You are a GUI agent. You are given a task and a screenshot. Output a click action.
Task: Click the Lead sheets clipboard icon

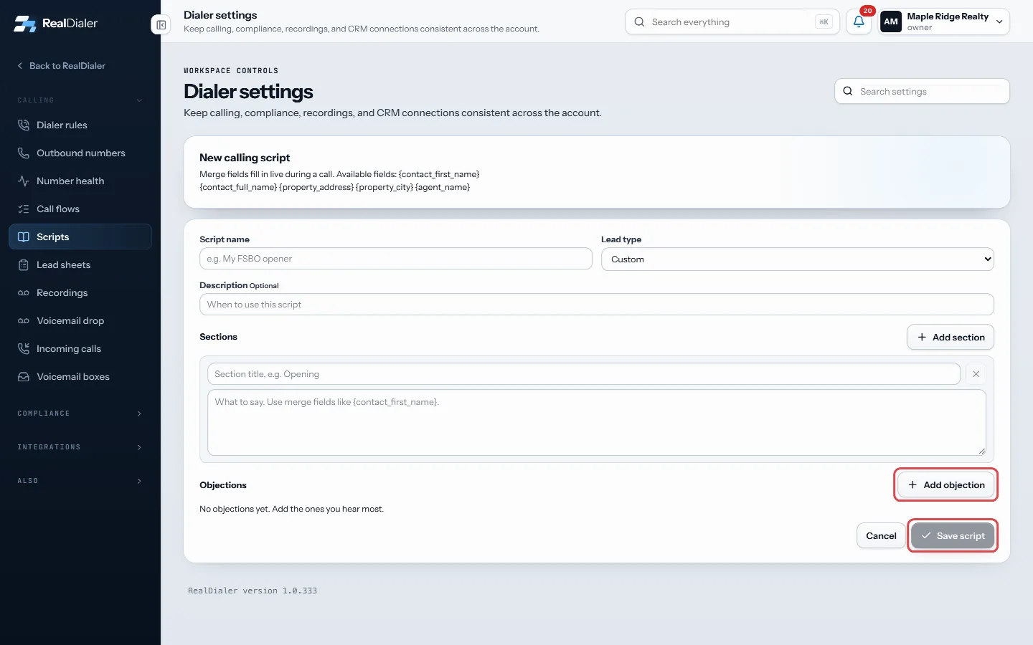point(24,264)
